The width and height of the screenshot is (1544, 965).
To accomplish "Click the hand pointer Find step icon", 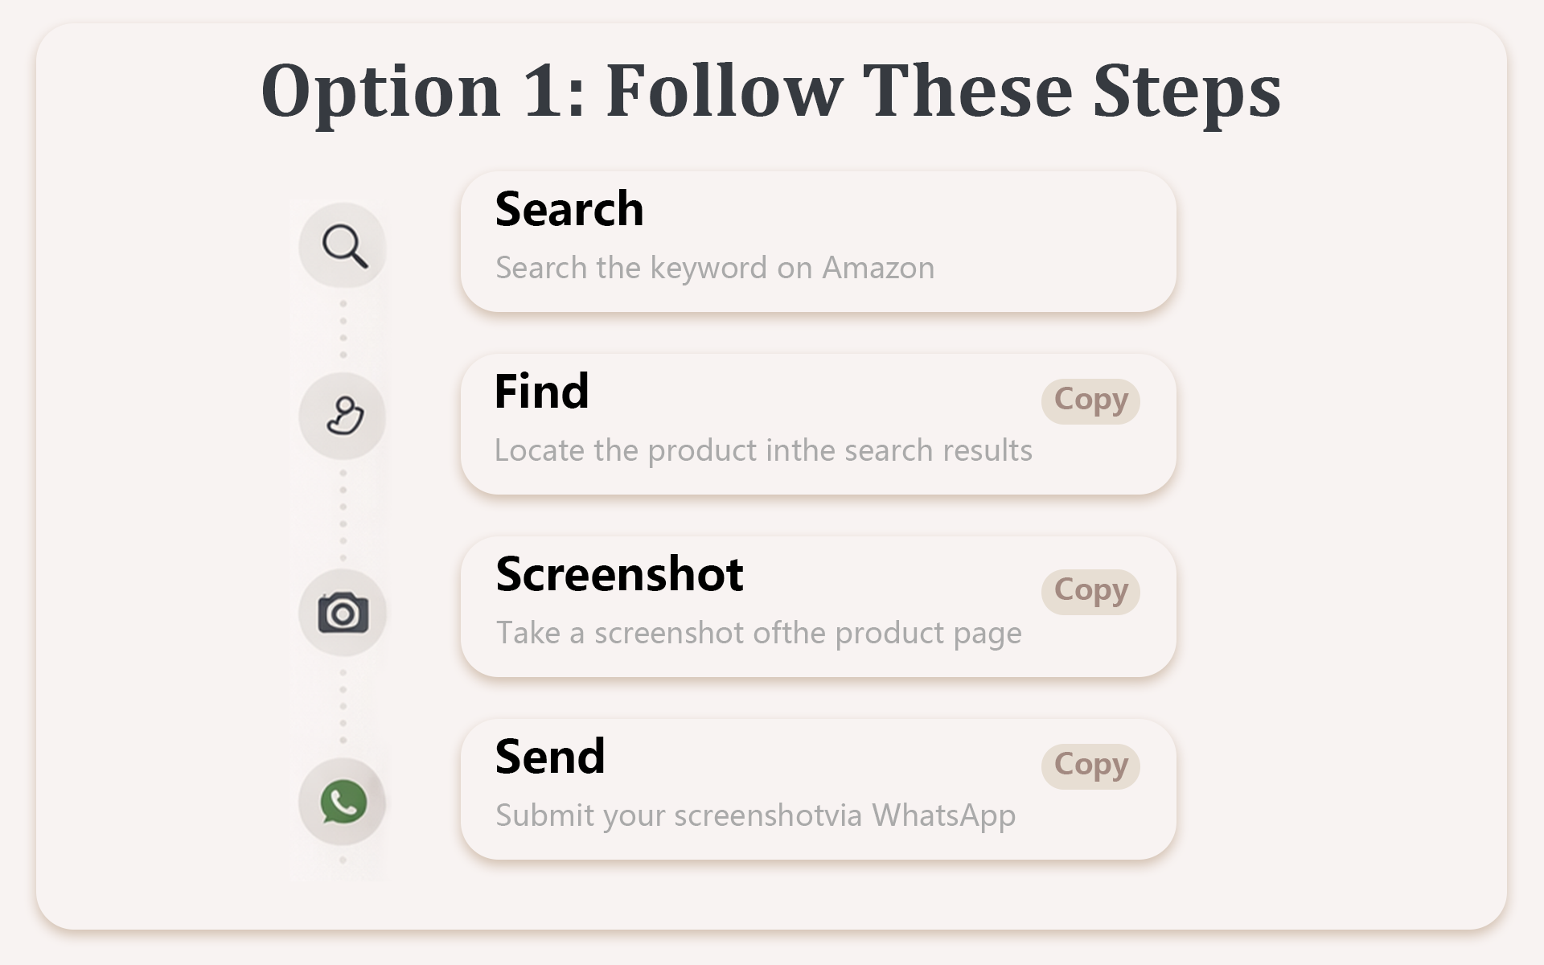I will (x=343, y=416).
